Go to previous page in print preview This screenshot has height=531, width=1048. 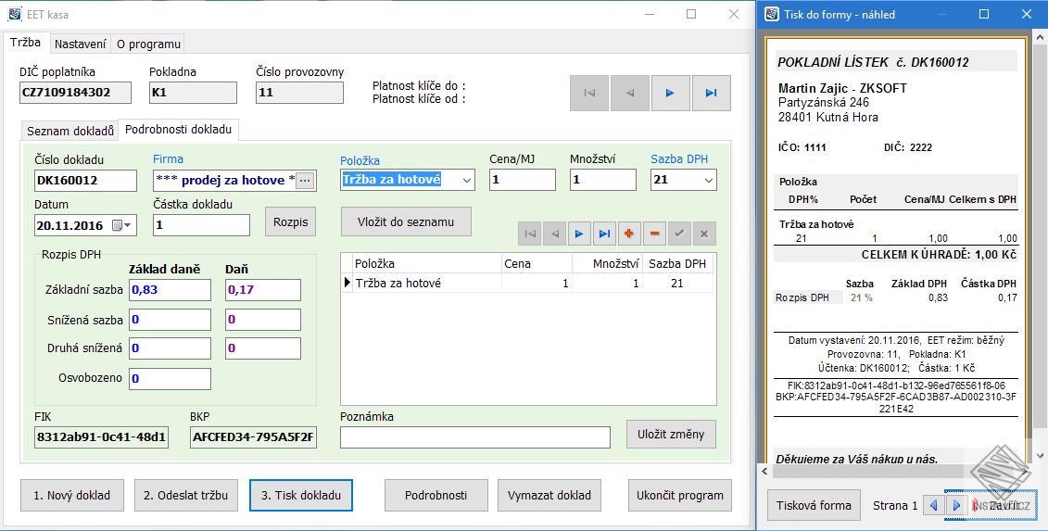point(933,505)
